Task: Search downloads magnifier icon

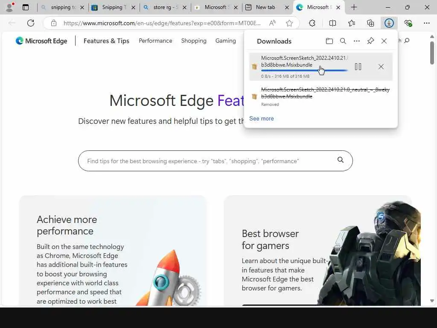Action: click(x=343, y=41)
